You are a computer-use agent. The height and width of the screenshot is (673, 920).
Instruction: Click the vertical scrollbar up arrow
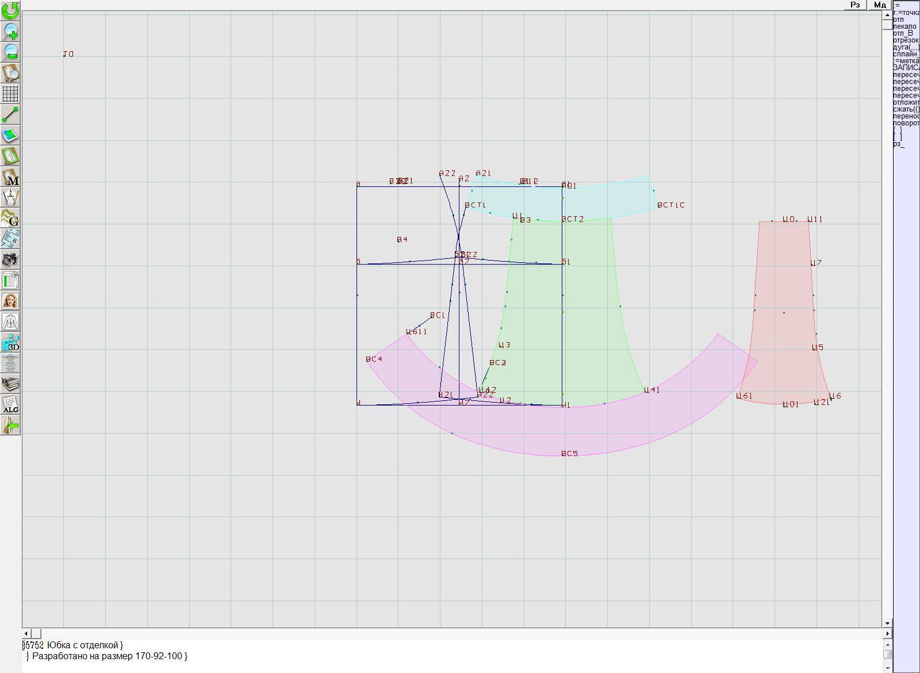[887, 14]
